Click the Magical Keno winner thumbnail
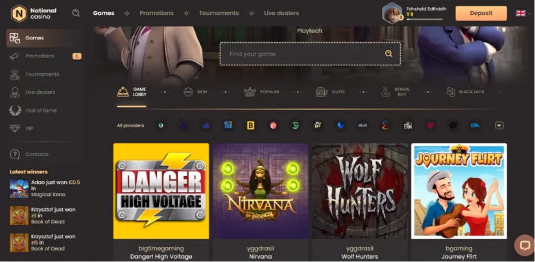The image size is (535, 262). (19, 188)
